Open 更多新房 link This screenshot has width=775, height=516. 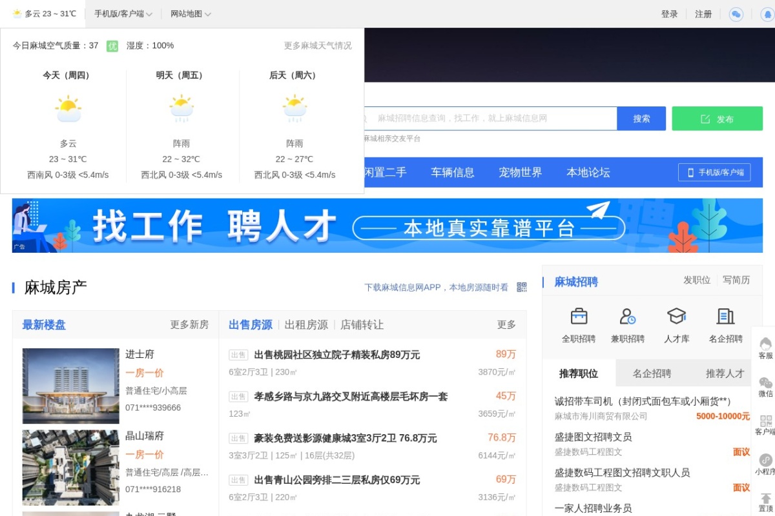coord(189,324)
